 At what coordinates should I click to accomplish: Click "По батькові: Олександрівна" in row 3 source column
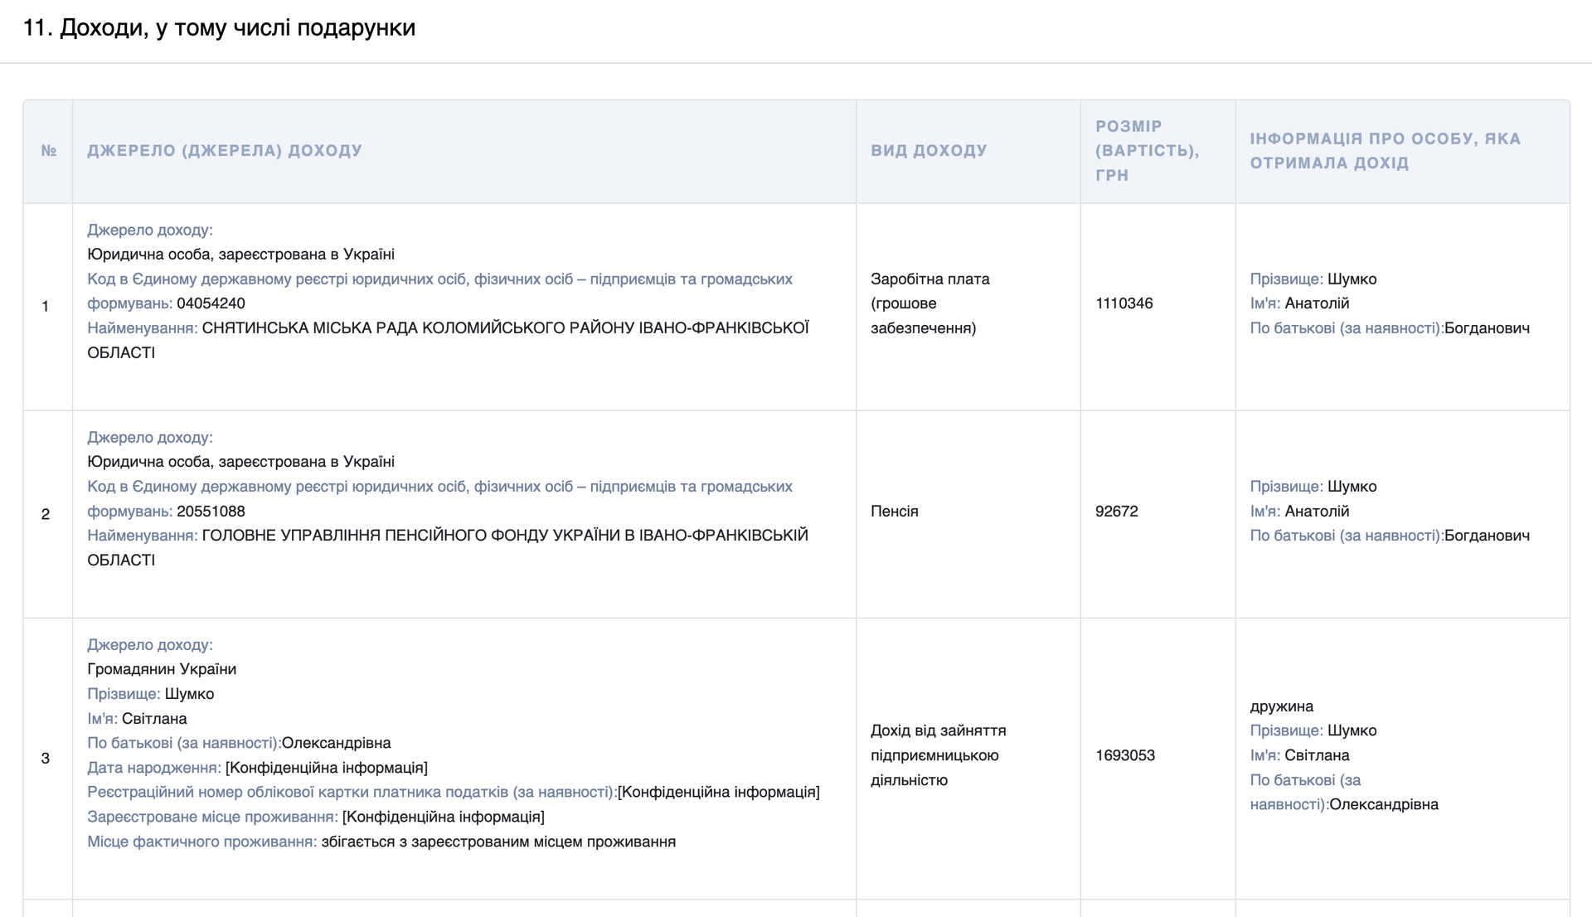click(x=239, y=743)
